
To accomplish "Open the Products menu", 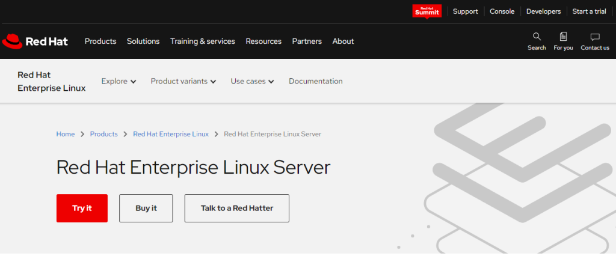I will (100, 41).
